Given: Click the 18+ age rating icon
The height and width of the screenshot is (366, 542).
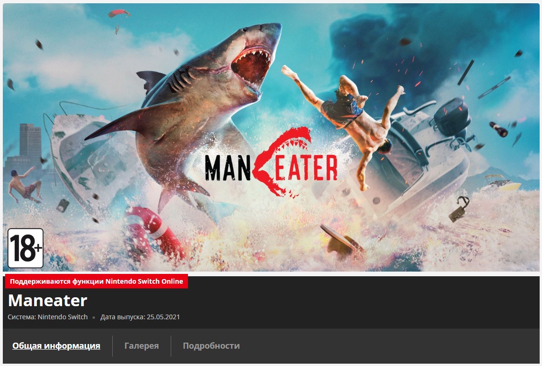Looking at the screenshot, I should (x=26, y=248).
